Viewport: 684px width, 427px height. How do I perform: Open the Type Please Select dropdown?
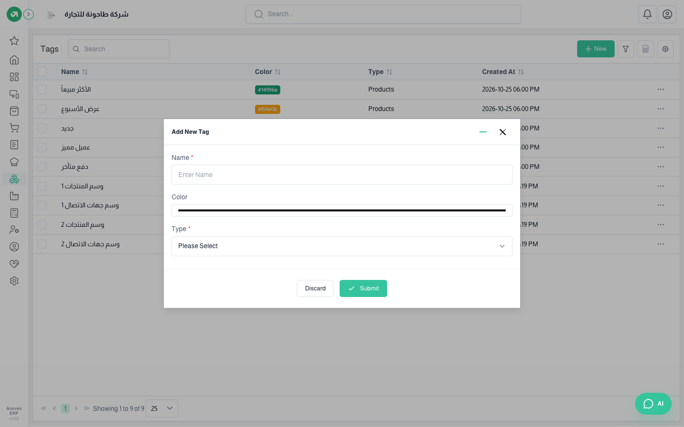click(x=342, y=246)
